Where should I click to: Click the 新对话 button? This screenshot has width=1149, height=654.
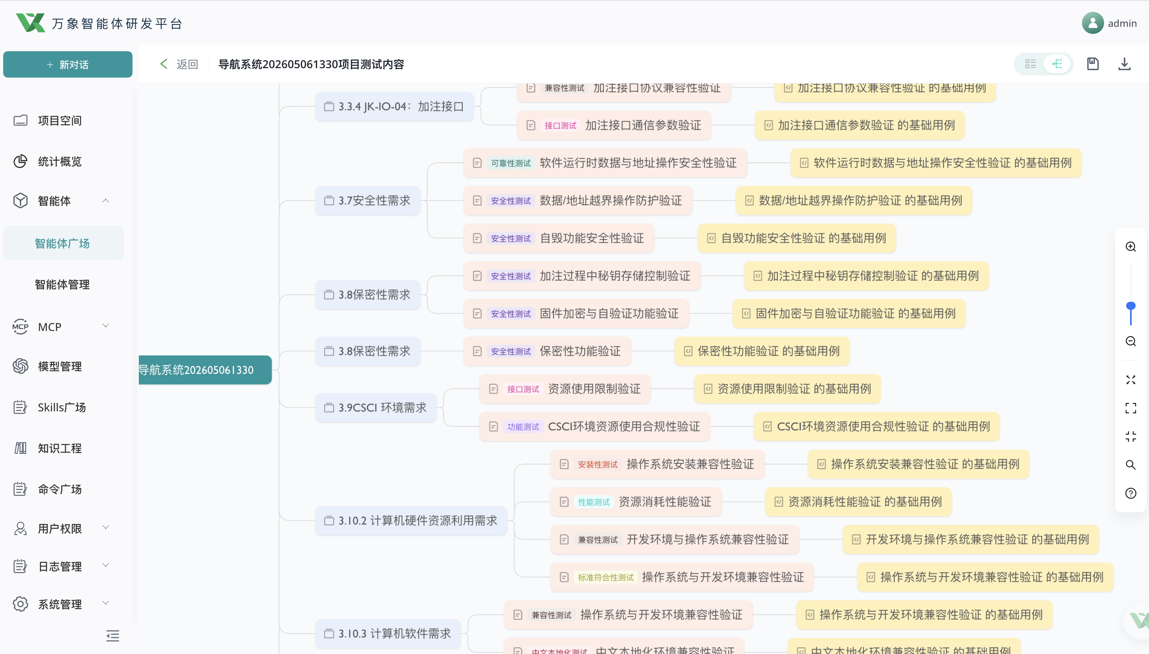(67, 64)
